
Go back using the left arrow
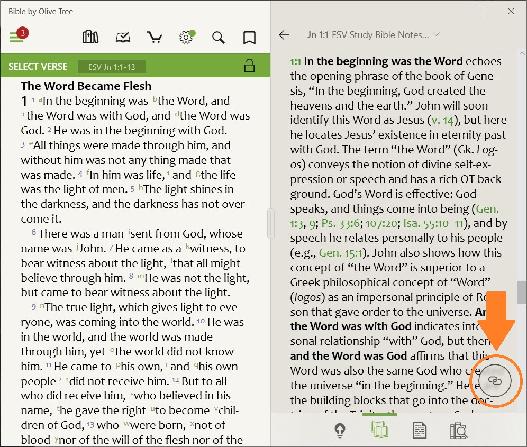coord(284,35)
